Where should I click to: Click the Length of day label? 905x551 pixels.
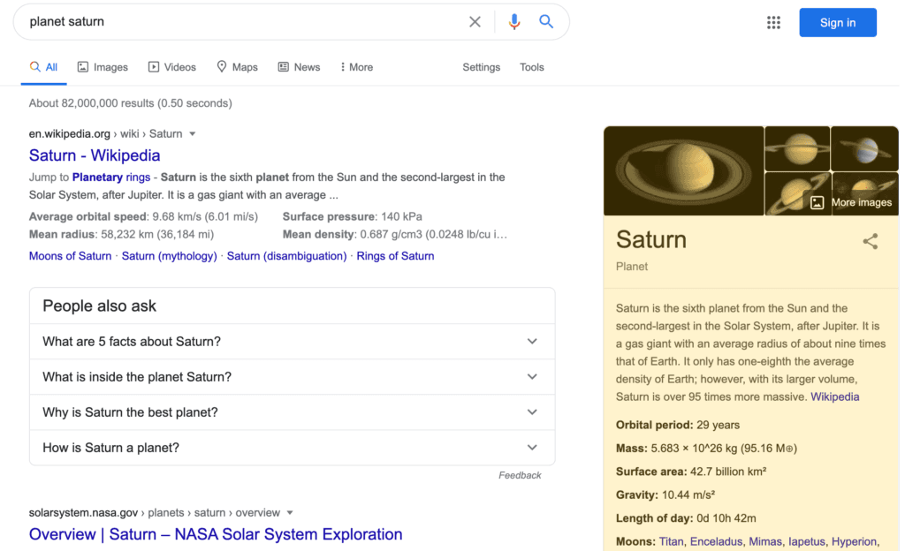[x=653, y=518]
